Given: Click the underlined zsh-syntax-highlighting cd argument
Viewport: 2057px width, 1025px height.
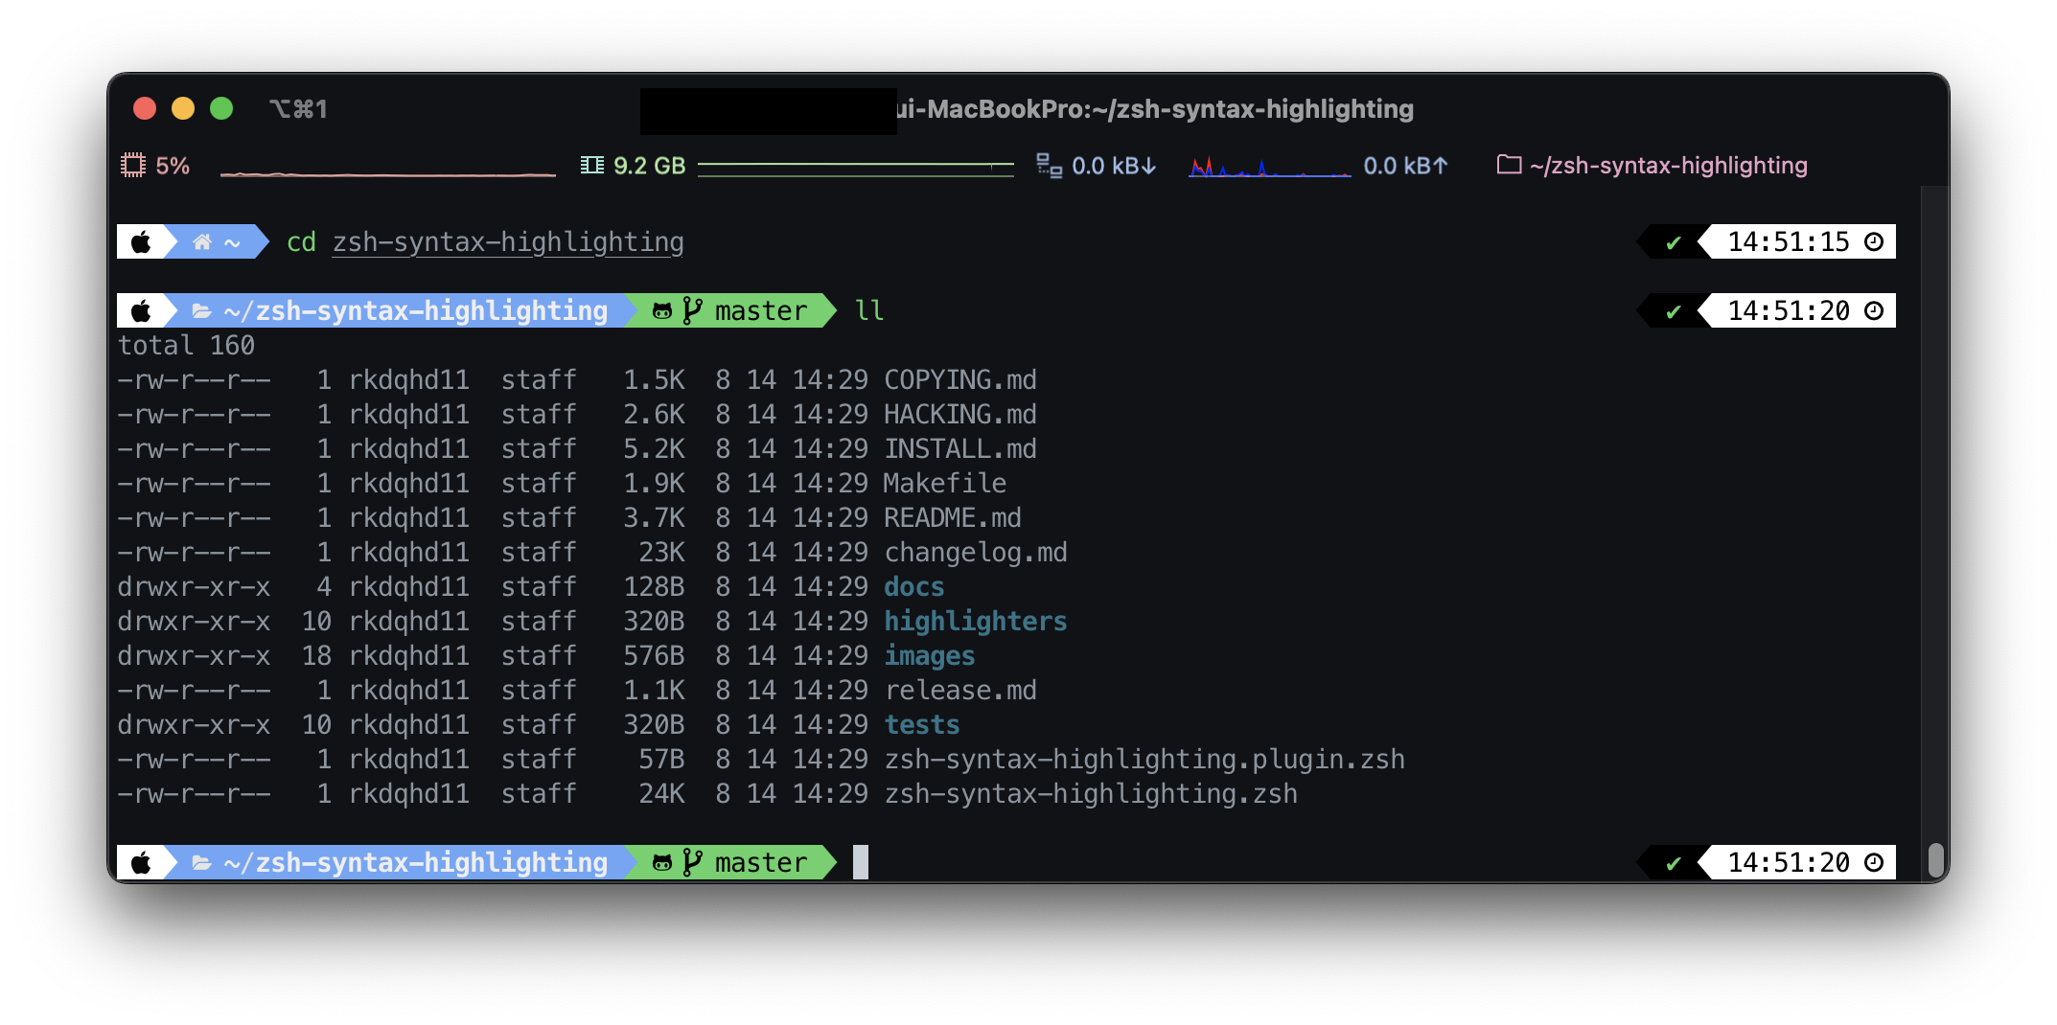Looking at the screenshot, I should (508, 242).
